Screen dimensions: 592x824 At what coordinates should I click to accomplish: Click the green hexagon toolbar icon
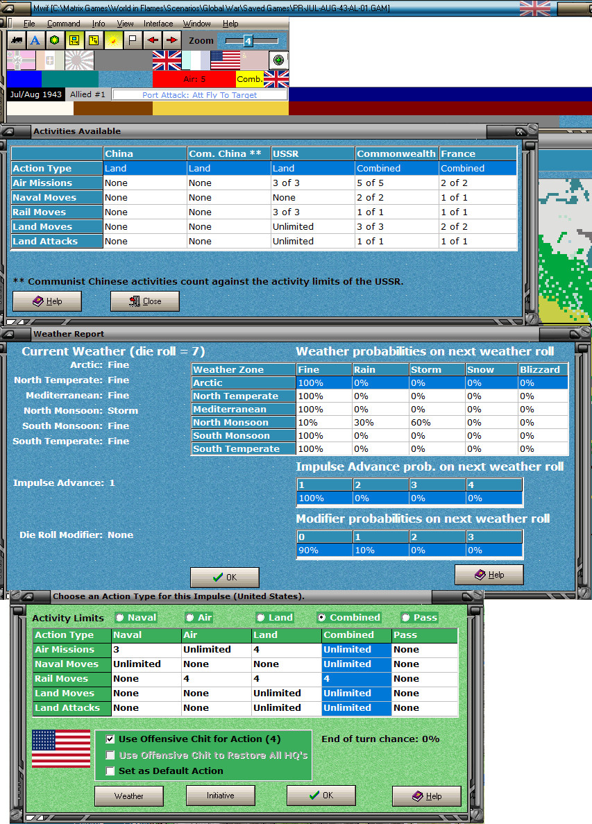[54, 40]
